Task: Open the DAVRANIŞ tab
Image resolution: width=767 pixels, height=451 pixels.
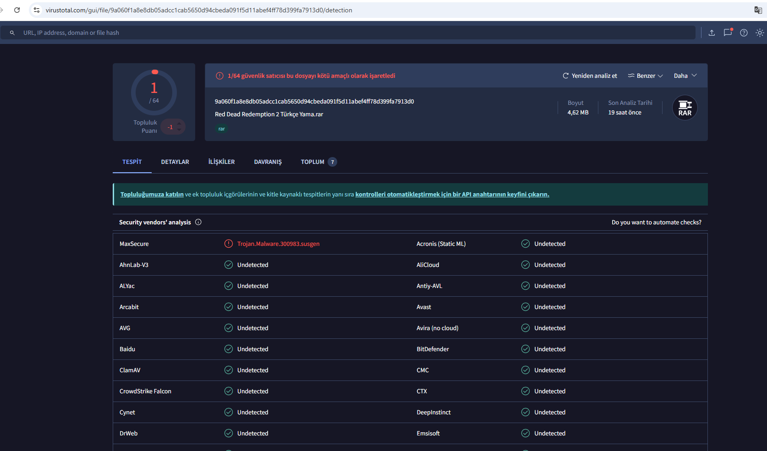Action: 268,162
